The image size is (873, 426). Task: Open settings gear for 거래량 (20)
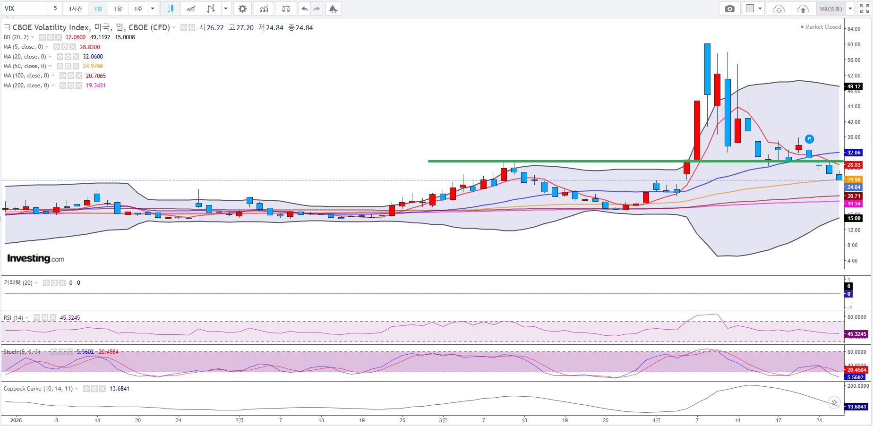(54, 283)
